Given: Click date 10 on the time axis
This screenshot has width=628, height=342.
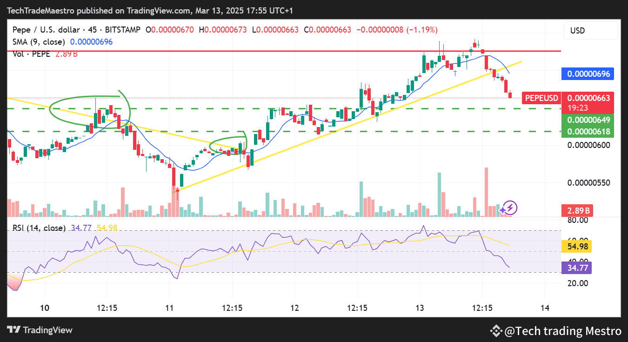Looking at the screenshot, I should point(45,308).
